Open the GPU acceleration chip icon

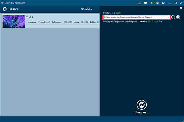140,3
